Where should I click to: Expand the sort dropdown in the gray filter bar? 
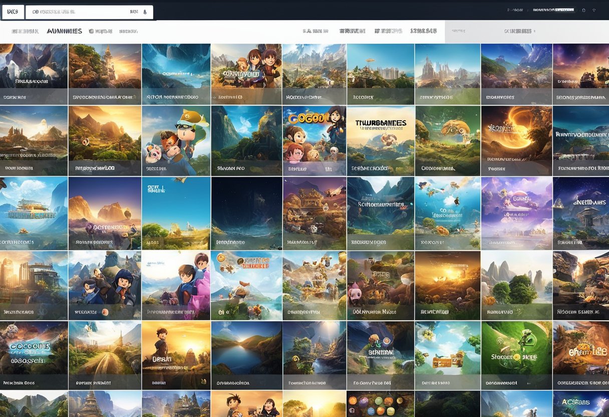click(518, 31)
